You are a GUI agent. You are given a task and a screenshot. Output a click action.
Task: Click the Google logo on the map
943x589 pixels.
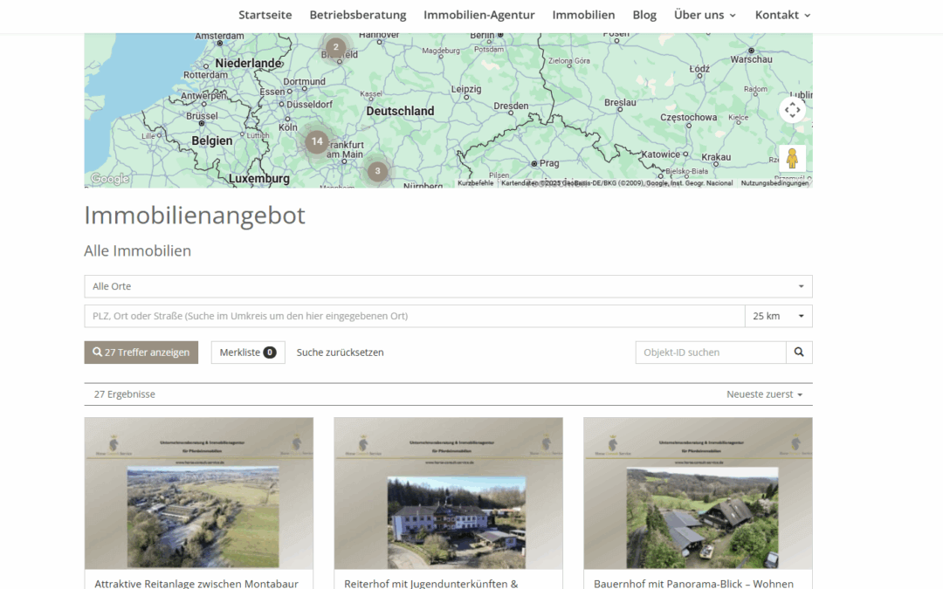click(109, 179)
